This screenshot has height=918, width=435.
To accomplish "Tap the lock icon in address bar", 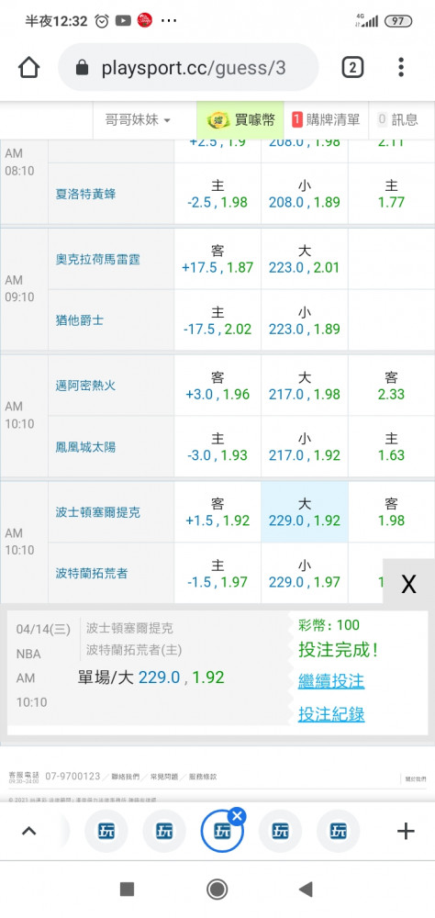I will [x=83, y=69].
